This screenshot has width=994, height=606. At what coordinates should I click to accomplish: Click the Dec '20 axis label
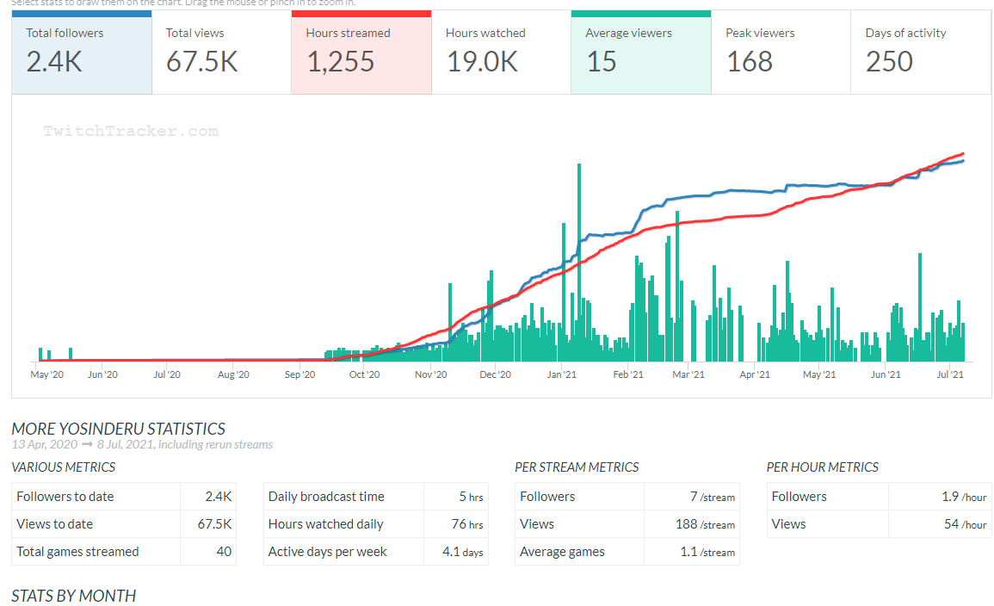click(x=495, y=374)
